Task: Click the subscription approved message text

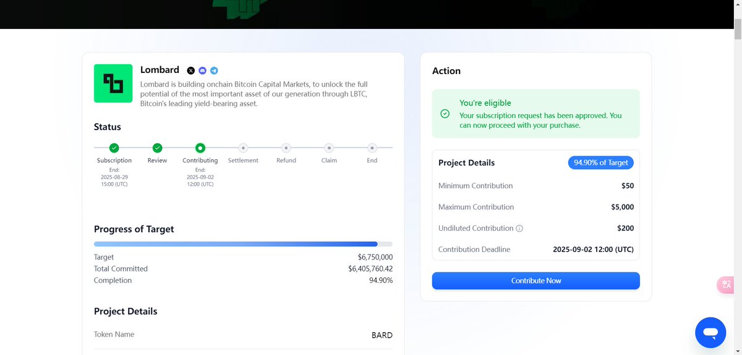Action: click(x=540, y=120)
